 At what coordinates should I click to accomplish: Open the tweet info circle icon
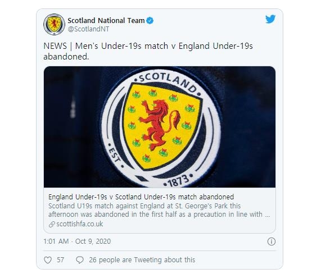272,241
